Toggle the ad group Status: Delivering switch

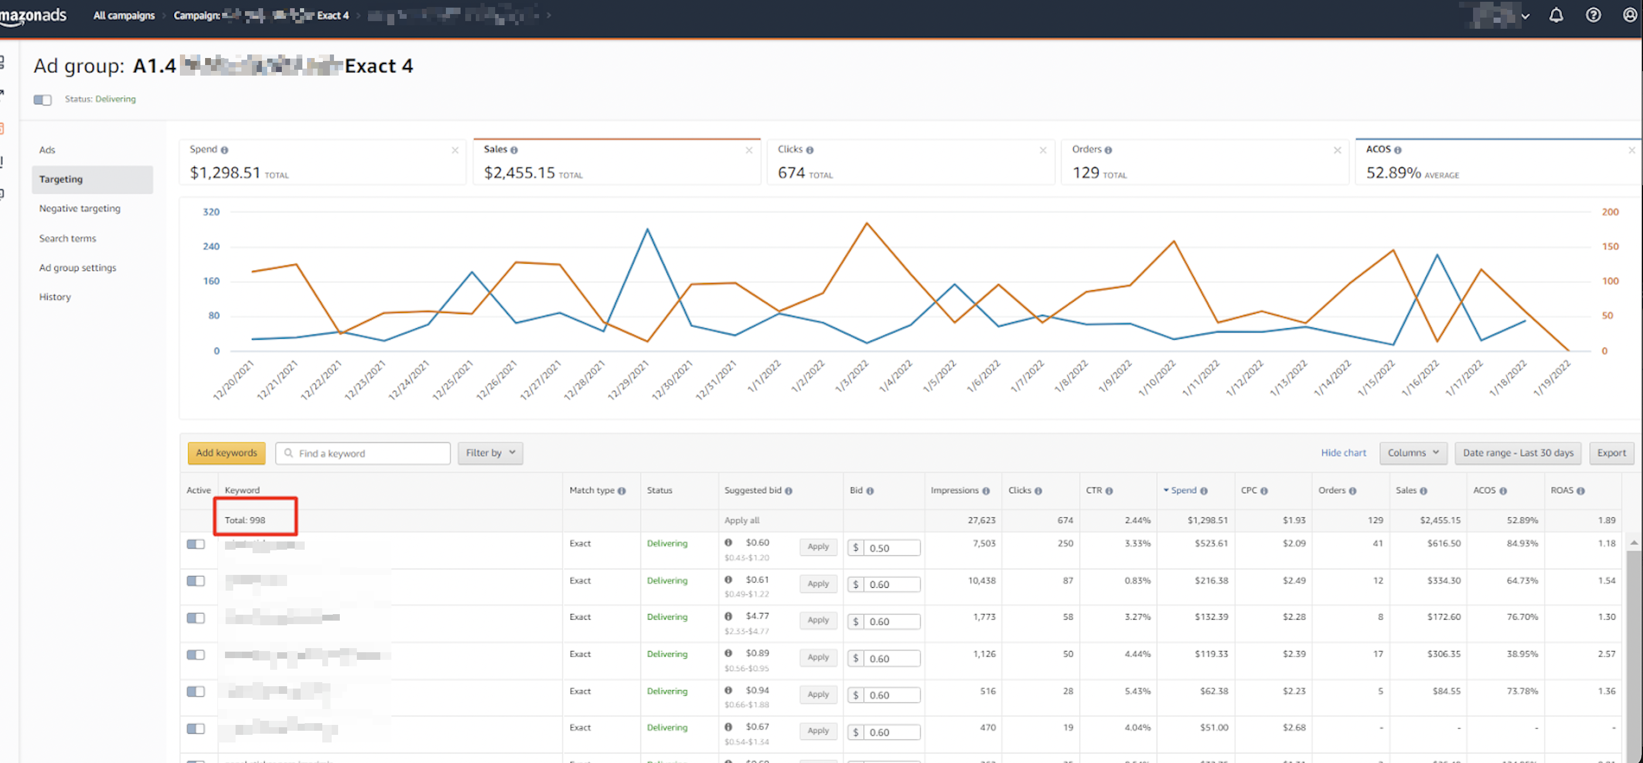pos(42,100)
